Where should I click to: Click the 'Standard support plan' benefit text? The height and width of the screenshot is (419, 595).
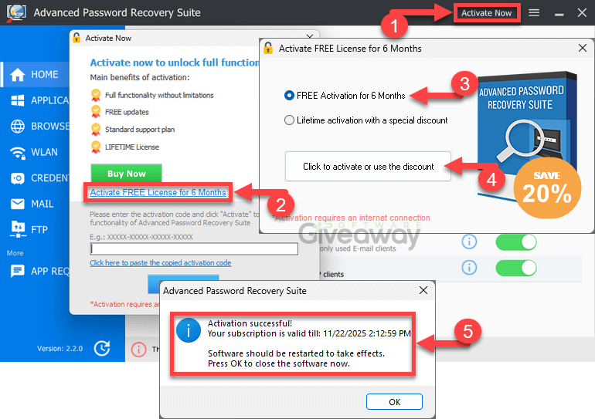click(x=140, y=130)
